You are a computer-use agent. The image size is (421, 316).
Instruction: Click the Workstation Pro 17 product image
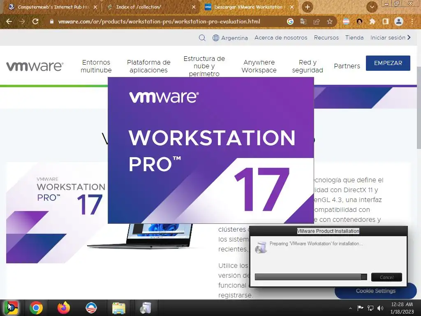coord(56,213)
